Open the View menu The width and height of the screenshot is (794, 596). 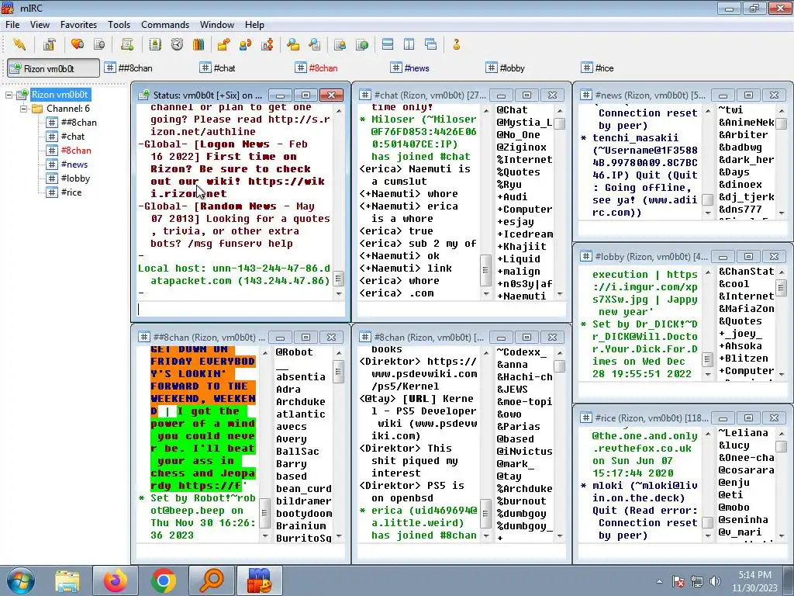40,24
